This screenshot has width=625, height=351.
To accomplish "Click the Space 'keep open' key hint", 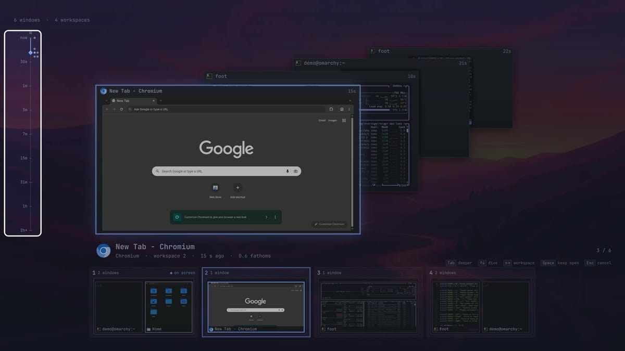I will (x=559, y=263).
